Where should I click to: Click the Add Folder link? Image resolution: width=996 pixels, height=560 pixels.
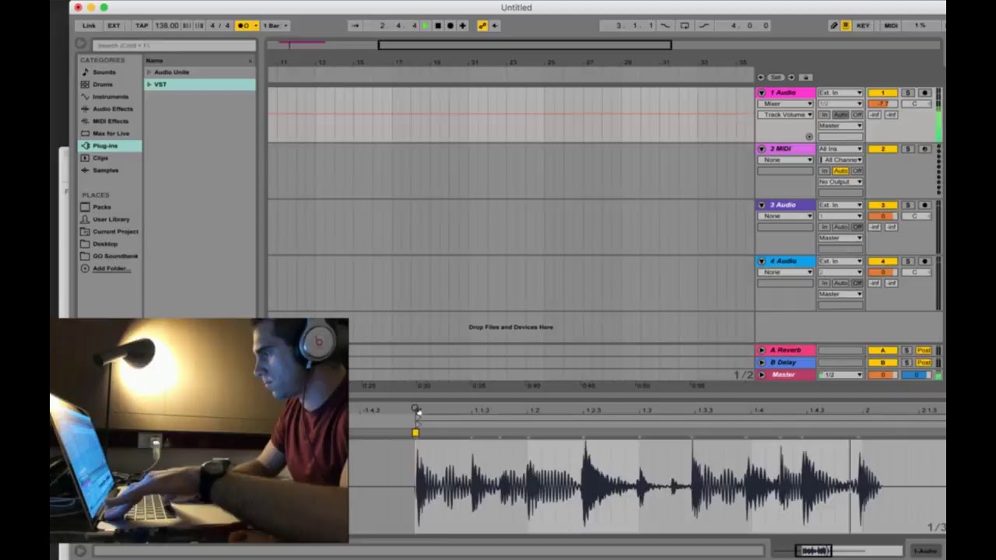pyautogui.click(x=111, y=268)
